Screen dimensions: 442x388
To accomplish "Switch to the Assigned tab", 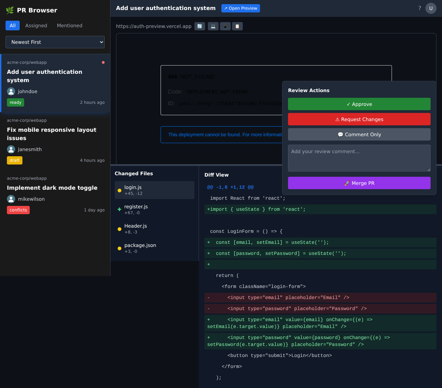I will tap(36, 26).
